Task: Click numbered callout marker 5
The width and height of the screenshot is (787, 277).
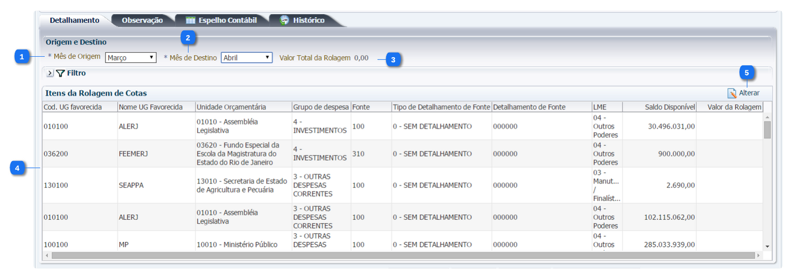Action: click(x=747, y=73)
